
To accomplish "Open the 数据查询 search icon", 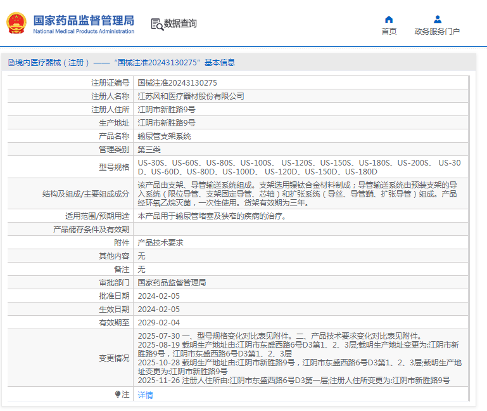I will pyautogui.click(x=157, y=24).
